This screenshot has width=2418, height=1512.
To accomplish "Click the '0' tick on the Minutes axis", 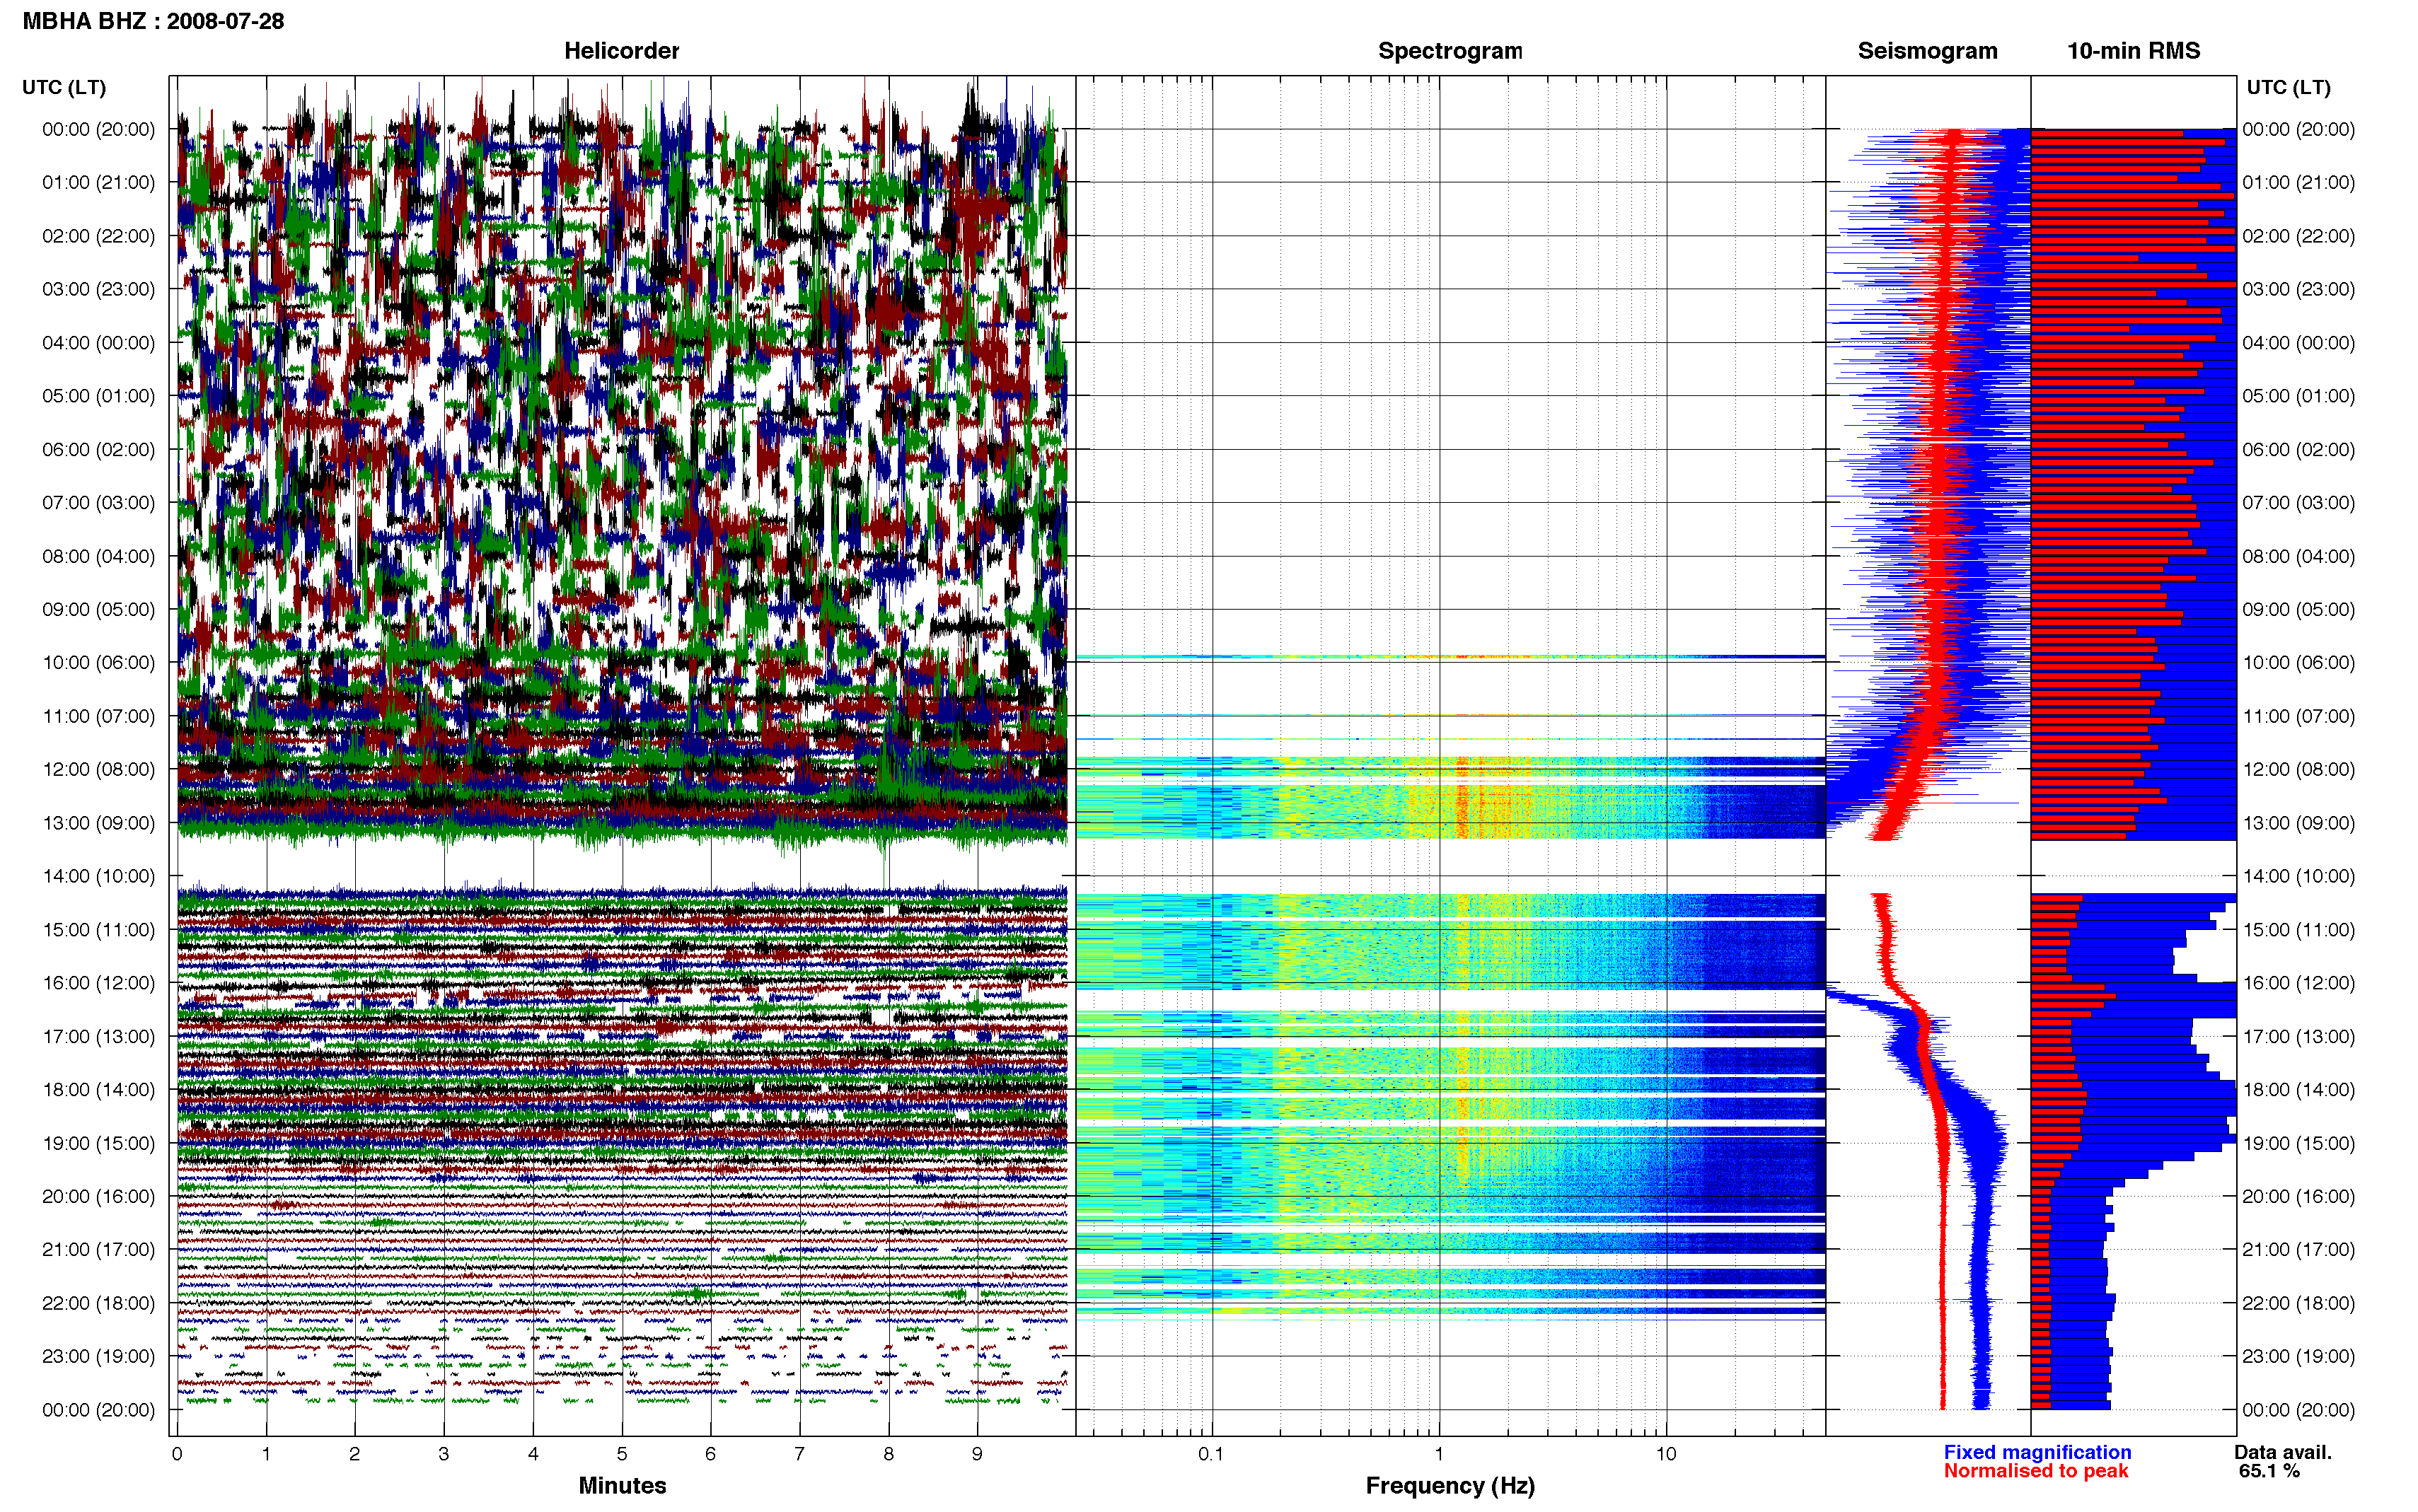I will (x=177, y=1454).
